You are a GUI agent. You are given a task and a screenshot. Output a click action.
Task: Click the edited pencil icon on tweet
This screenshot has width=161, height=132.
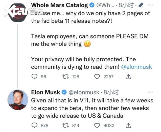[x=141, y=5]
